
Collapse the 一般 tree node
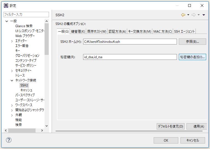pyautogui.click(x=7, y=21)
